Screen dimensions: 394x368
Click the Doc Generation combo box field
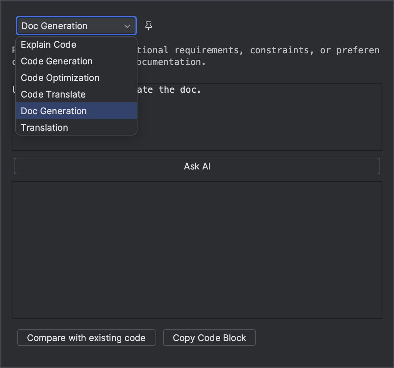(x=69, y=26)
